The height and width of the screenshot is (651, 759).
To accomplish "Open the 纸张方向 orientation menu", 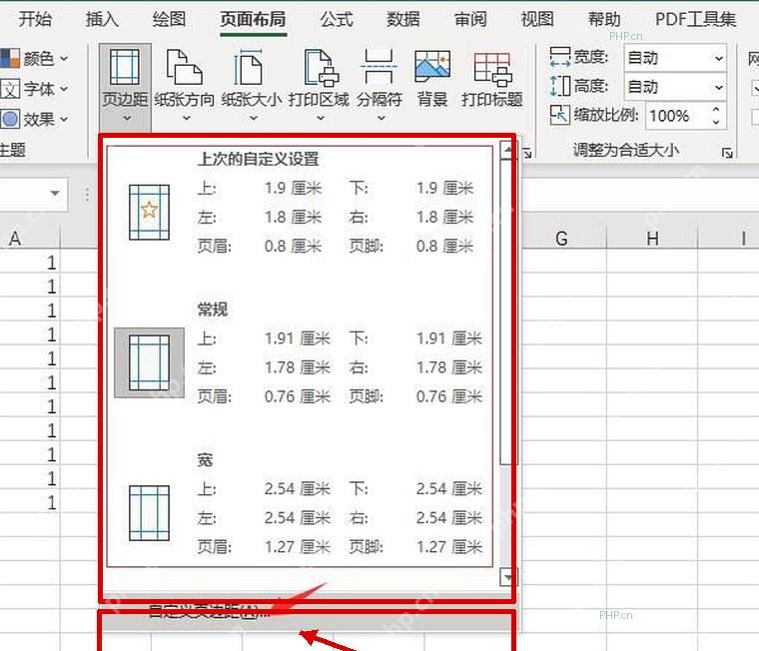I will (x=185, y=86).
